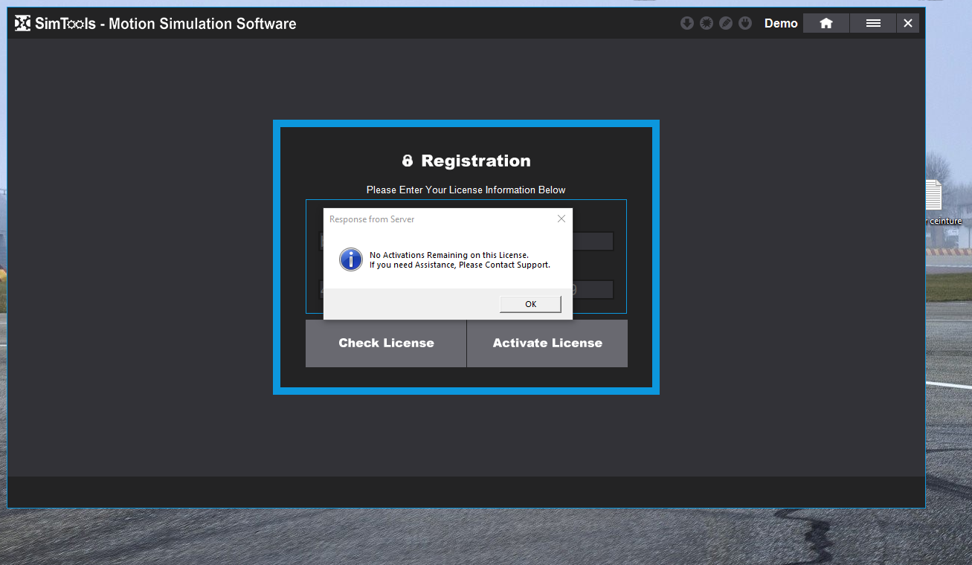Click the power plug status icon

point(745,23)
